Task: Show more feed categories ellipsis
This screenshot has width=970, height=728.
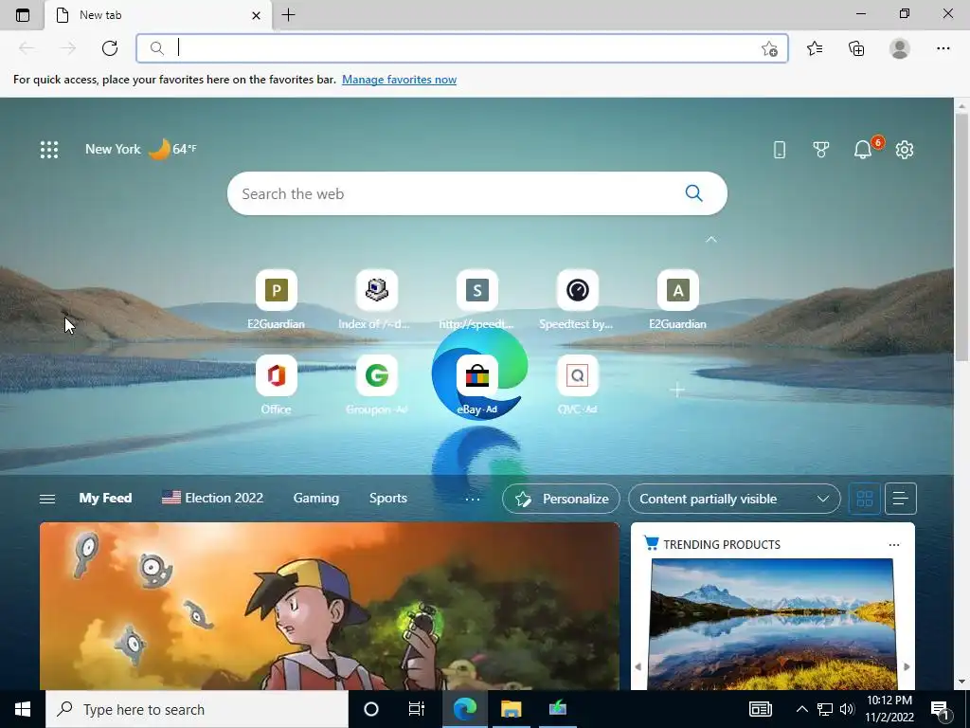Action: tap(473, 499)
